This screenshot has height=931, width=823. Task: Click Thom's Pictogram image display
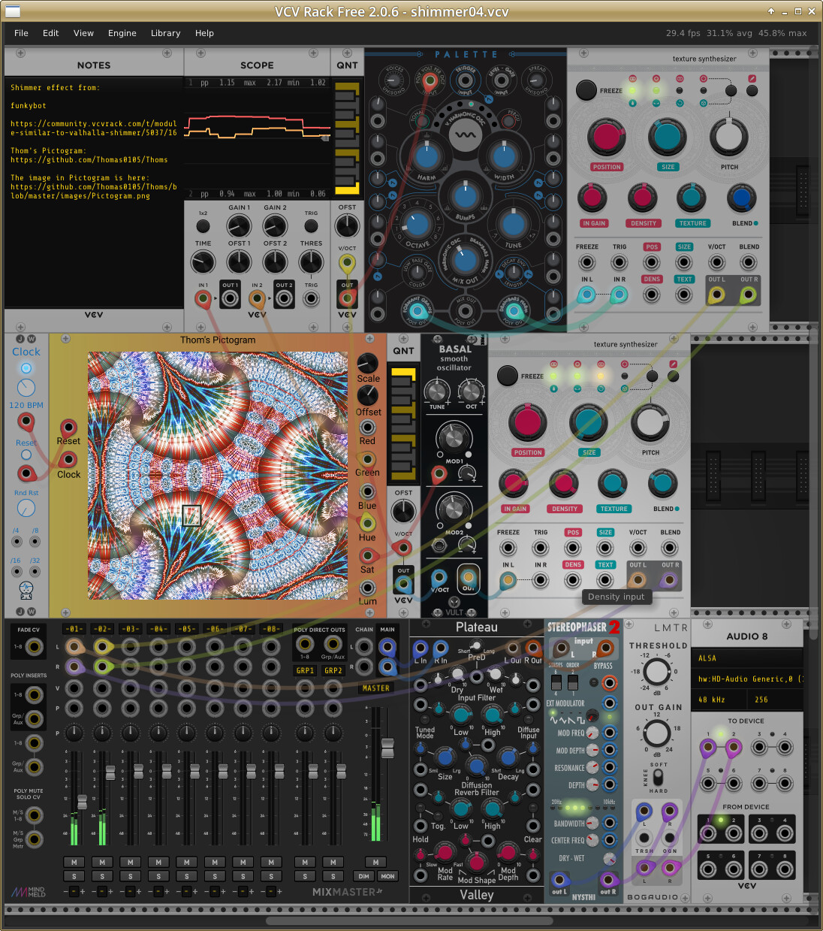click(x=218, y=475)
